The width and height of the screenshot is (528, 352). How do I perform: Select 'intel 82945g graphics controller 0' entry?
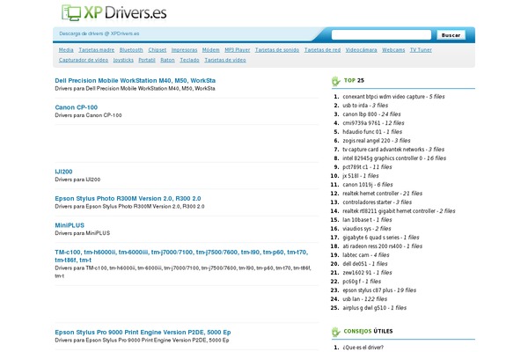394,158
